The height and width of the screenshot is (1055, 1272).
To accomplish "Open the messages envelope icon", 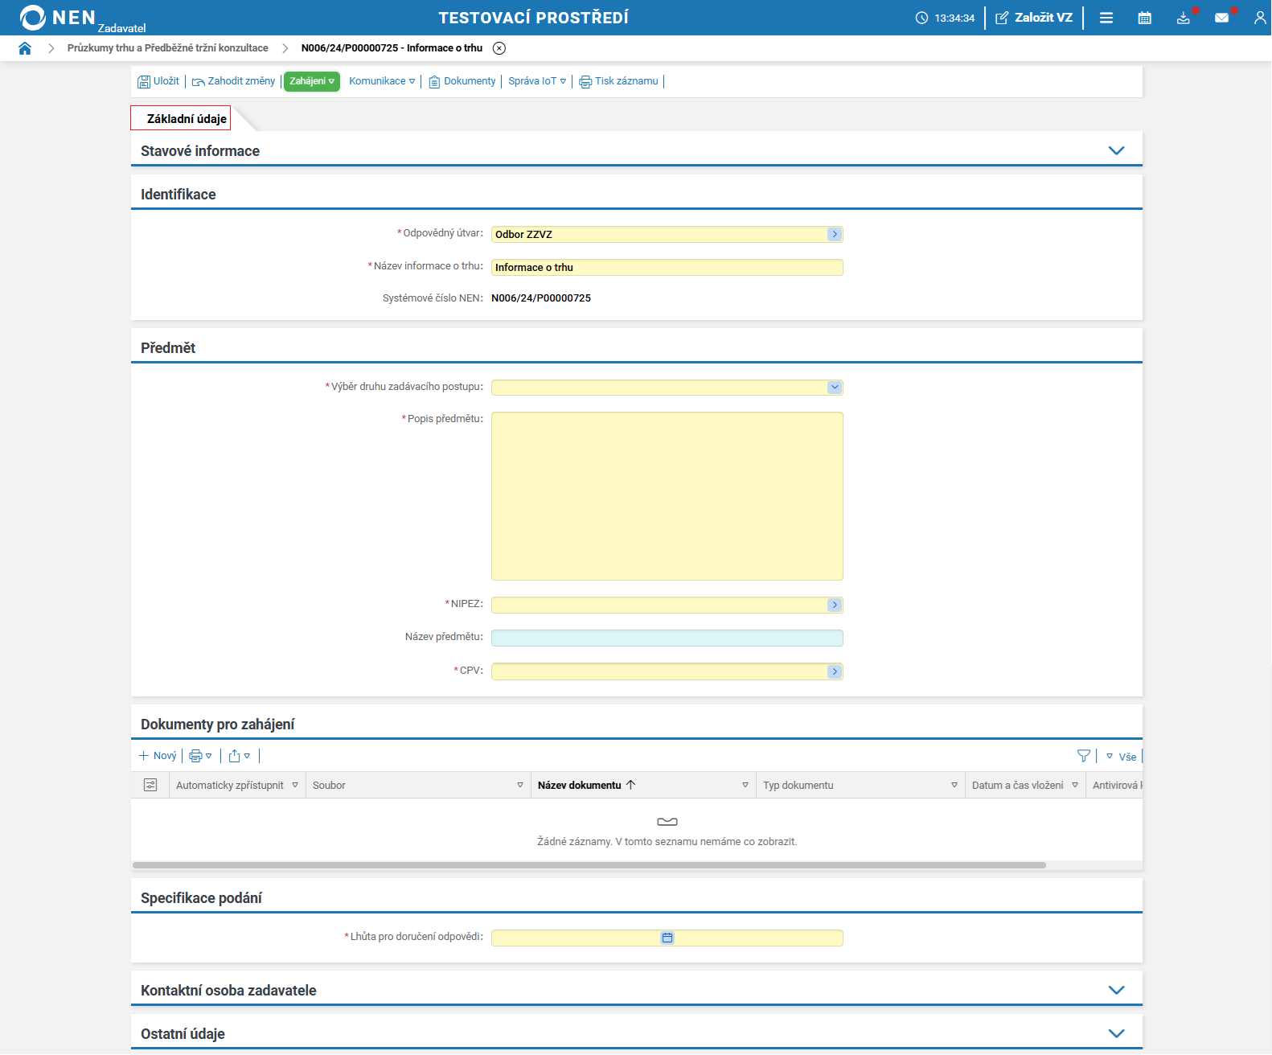I will click(1221, 18).
